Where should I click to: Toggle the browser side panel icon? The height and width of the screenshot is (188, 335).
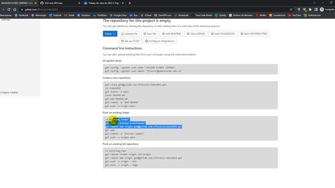click(316, 9)
